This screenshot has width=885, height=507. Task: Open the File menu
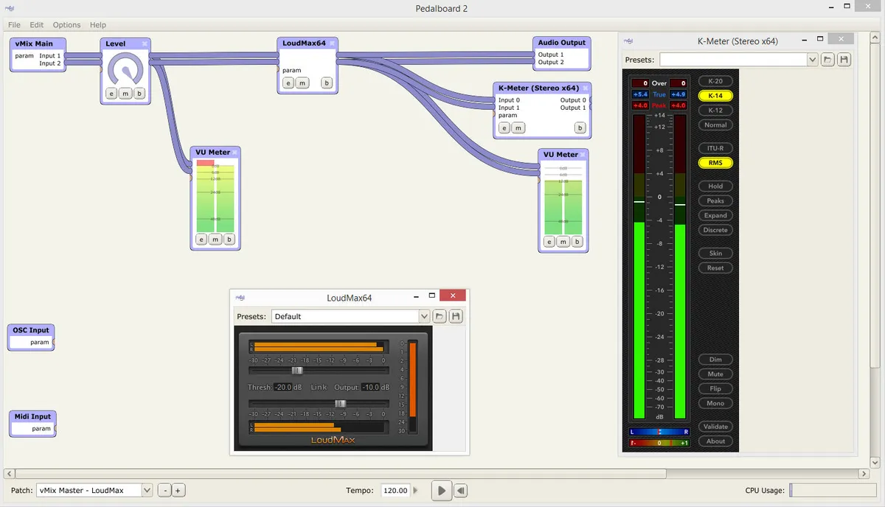pos(15,25)
